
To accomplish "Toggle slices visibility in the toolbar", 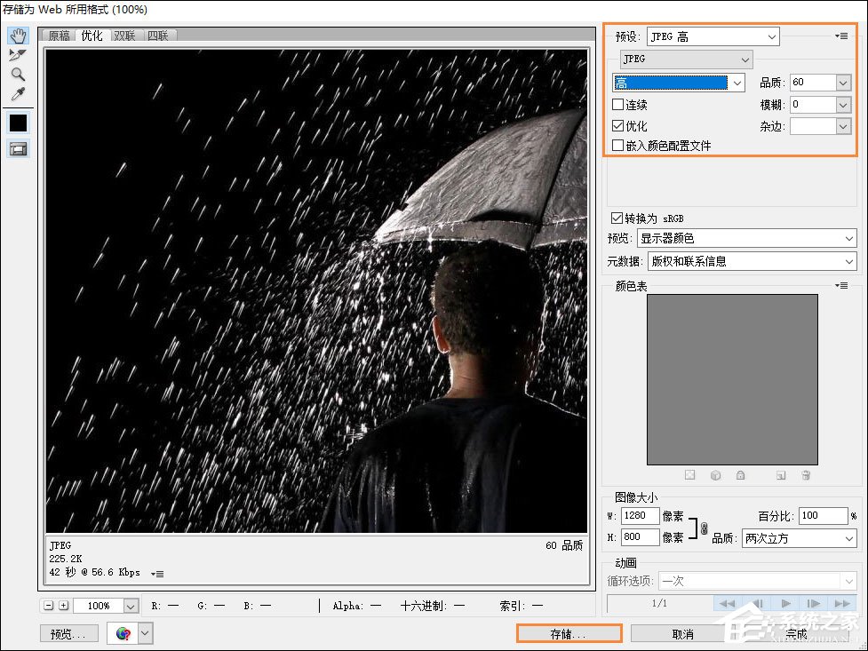I will click(x=17, y=148).
